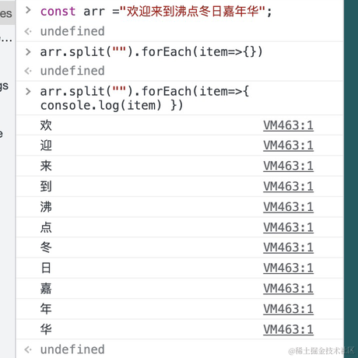Screen dimensions: 358x358
Task: Click the const arr declaration line
Action: [x=156, y=12]
